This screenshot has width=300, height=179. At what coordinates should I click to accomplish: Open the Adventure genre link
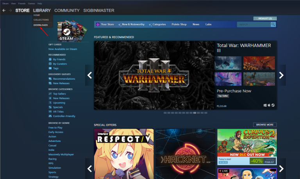tap(55, 141)
